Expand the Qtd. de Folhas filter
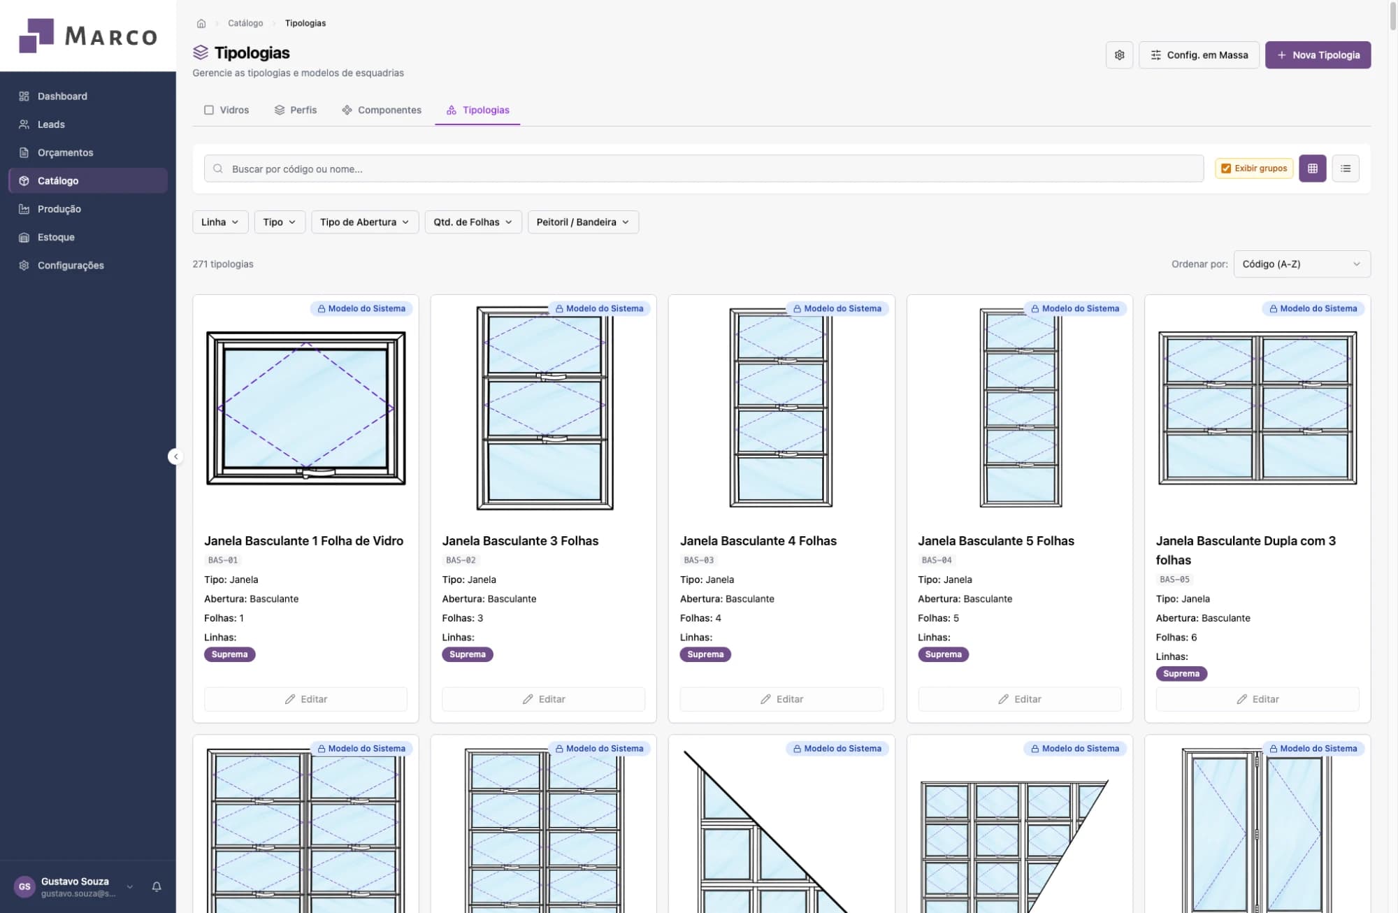 pyautogui.click(x=473, y=222)
